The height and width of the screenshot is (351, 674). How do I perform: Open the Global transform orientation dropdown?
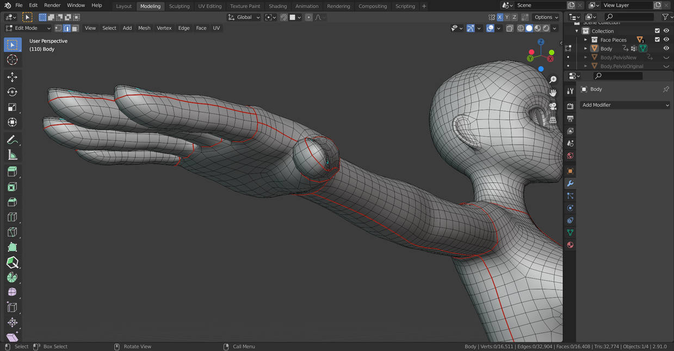(x=244, y=17)
